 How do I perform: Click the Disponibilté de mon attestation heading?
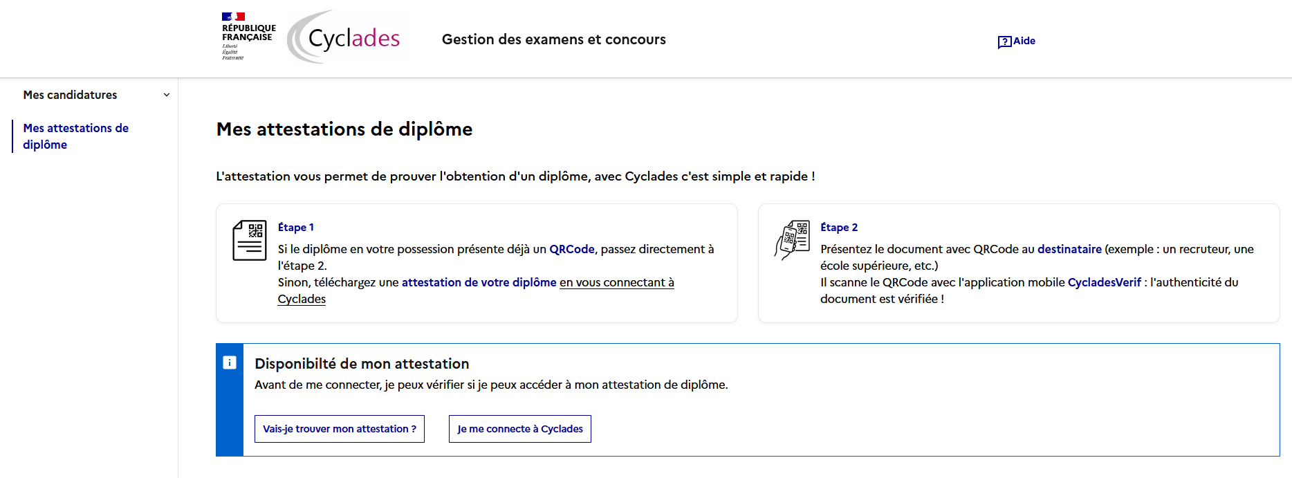click(362, 364)
